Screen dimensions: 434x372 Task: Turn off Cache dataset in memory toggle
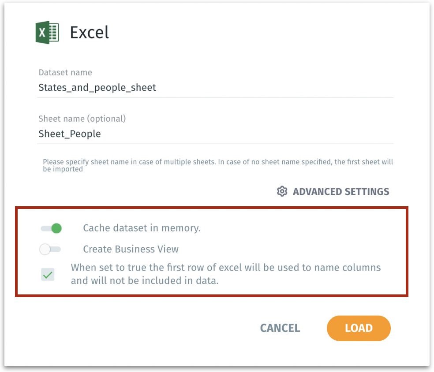(51, 228)
